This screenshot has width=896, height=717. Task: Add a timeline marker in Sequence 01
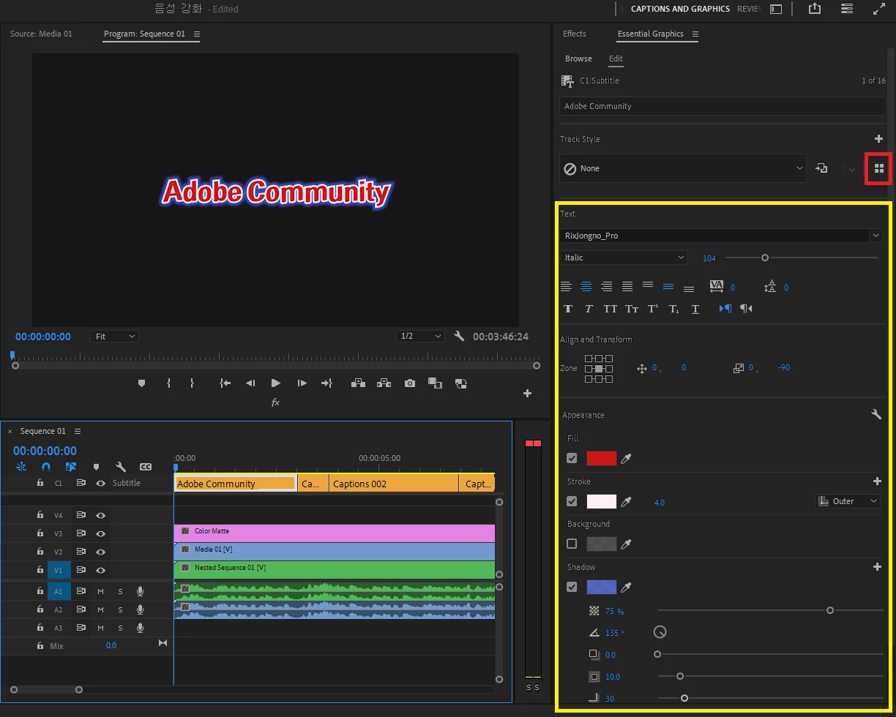[96, 466]
